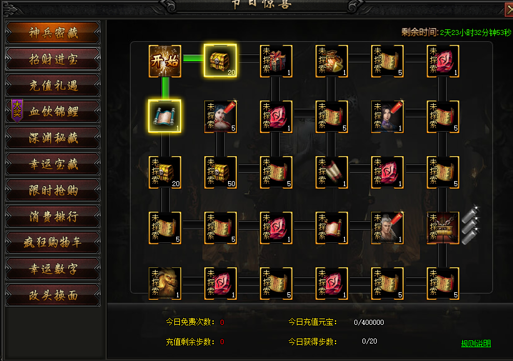Open the 神兵密藏 tab
Viewport: 513px width, 361px height.
coord(53,32)
